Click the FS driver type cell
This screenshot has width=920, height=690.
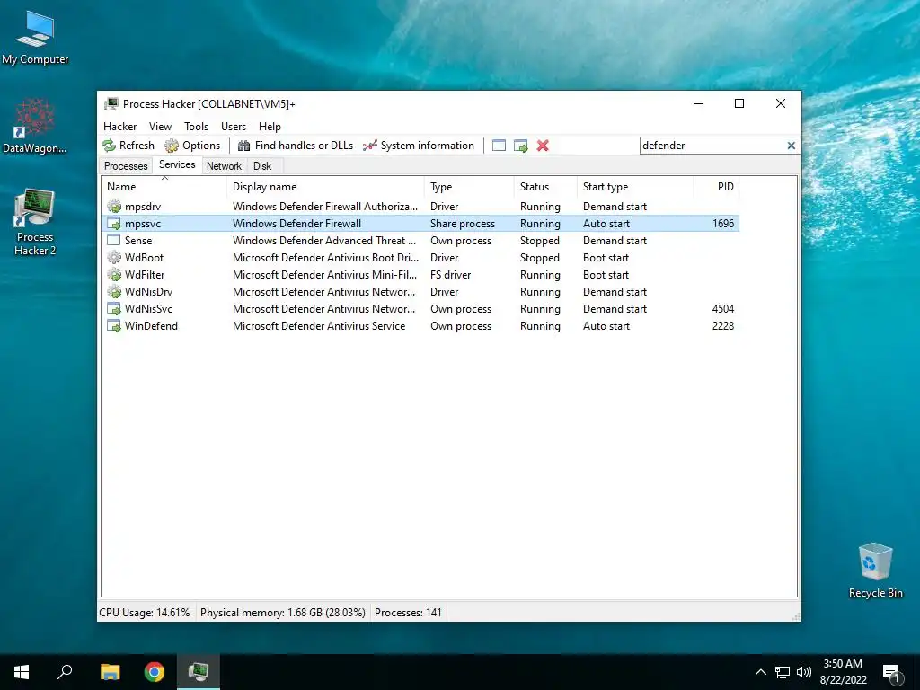coord(451,275)
